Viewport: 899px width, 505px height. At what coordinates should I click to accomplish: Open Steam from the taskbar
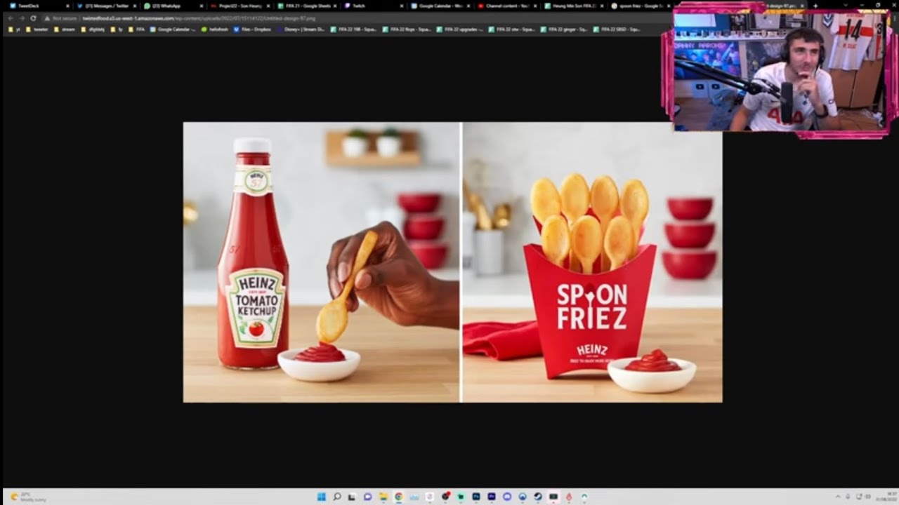(x=538, y=497)
